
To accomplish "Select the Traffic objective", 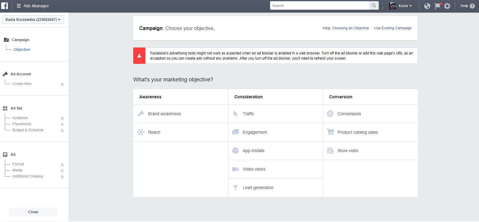I will (276, 114).
